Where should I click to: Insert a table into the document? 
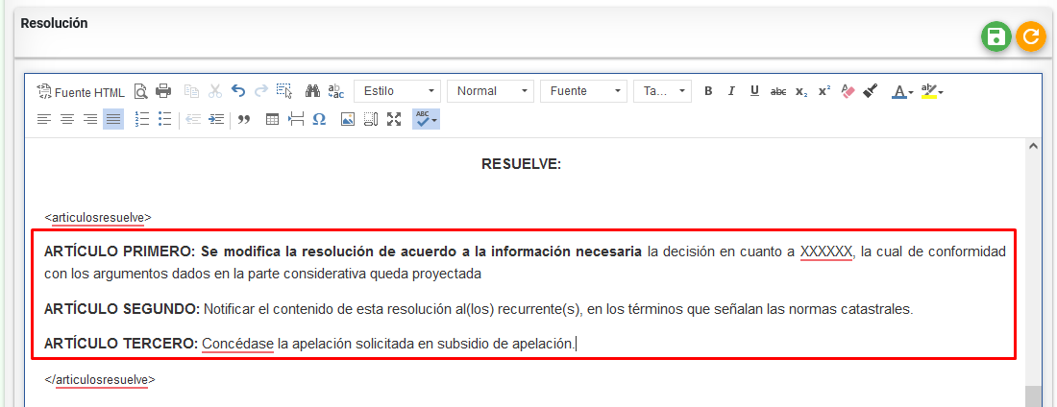click(x=272, y=119)
